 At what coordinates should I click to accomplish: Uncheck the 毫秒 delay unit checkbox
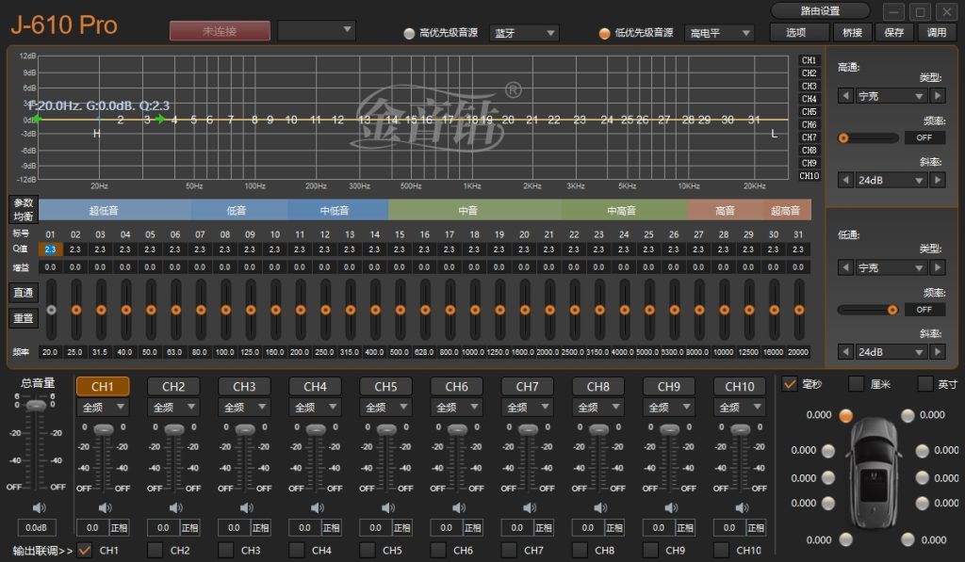[790, 384]
